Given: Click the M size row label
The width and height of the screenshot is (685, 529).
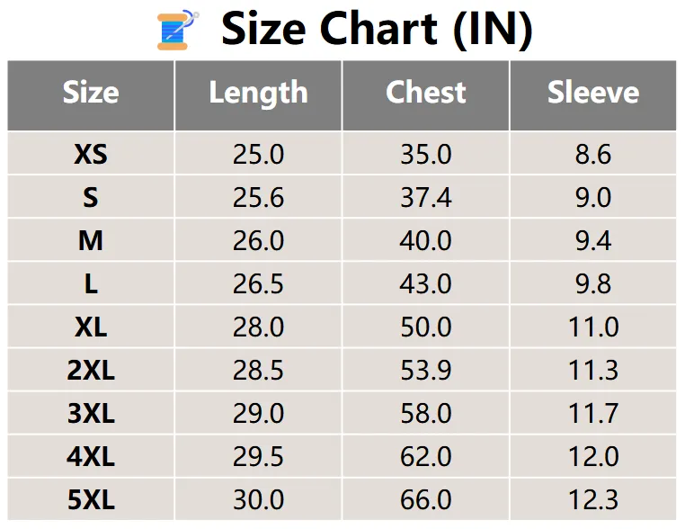Looking at the screenshot, I should coord(91,240).
